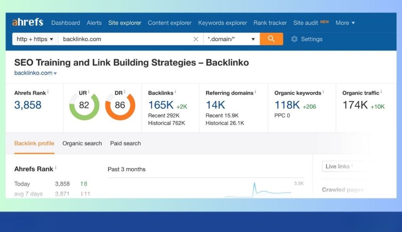This screenshot has width=402, height=232.
Task: Click the "Past 3 months" chart label
Action: coord(126,169)
